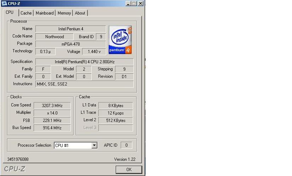
Task: Click the 'Bus Speed' label
Action: click(22, 128)
